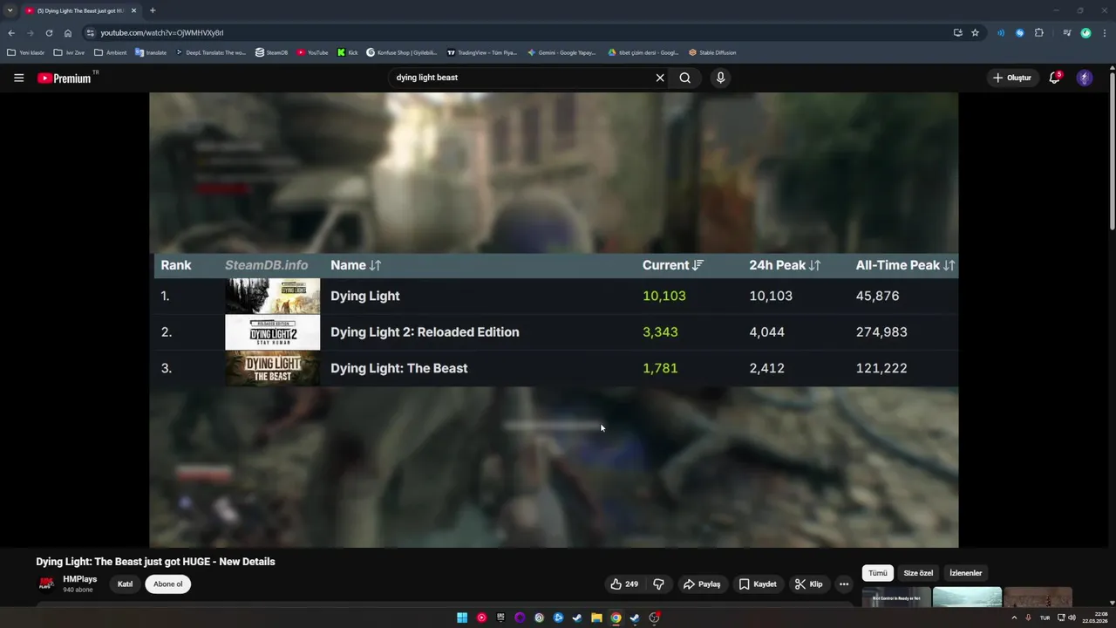This screenshot has height=628, width=1116.
Task: Open the HMPlays channel name
Action: coord(80,579)
